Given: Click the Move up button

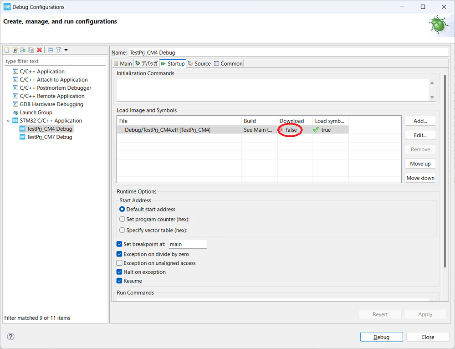Looking at the screenshot, I should pos(420,164).
